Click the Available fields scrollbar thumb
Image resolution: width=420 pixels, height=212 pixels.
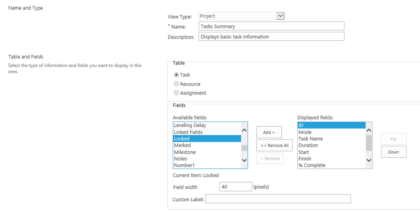(x=244, y=148)
